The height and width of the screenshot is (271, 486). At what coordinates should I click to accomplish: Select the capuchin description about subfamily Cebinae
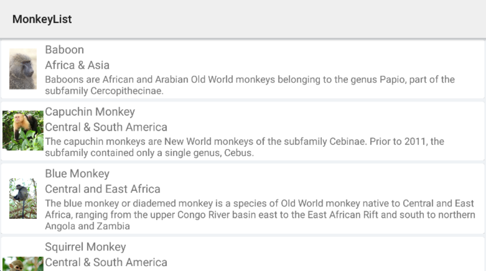244,147
